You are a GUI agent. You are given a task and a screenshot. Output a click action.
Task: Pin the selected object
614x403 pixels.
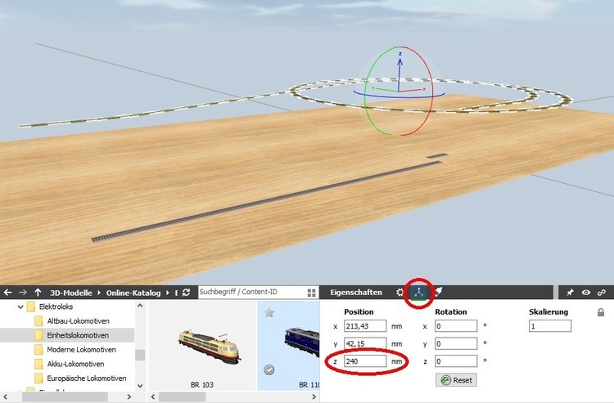pos(570,293)
